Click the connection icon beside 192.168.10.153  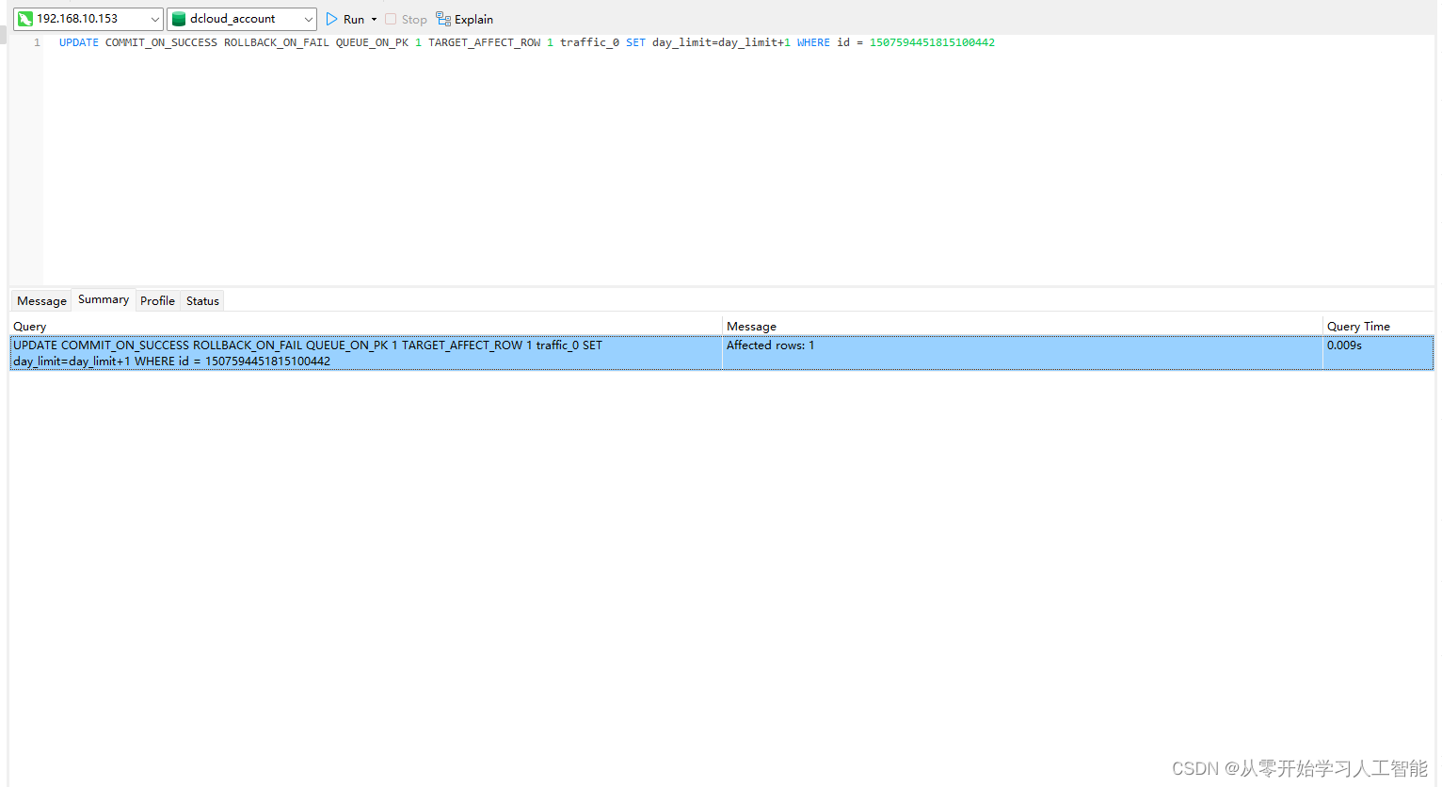point(25,19)
